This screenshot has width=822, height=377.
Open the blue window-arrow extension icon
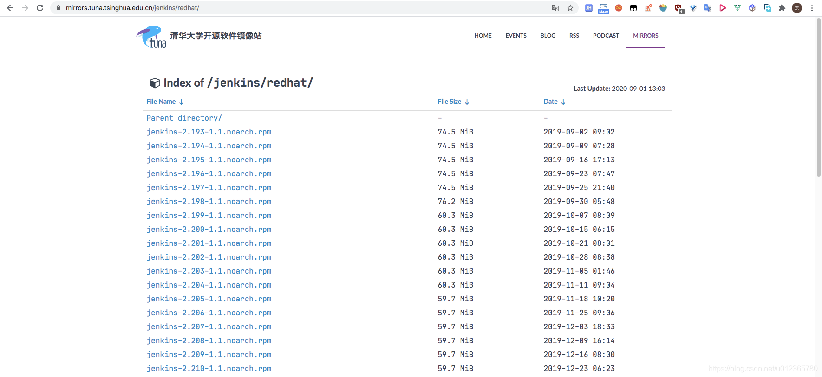pyautogui.click(x=767, y=8)
